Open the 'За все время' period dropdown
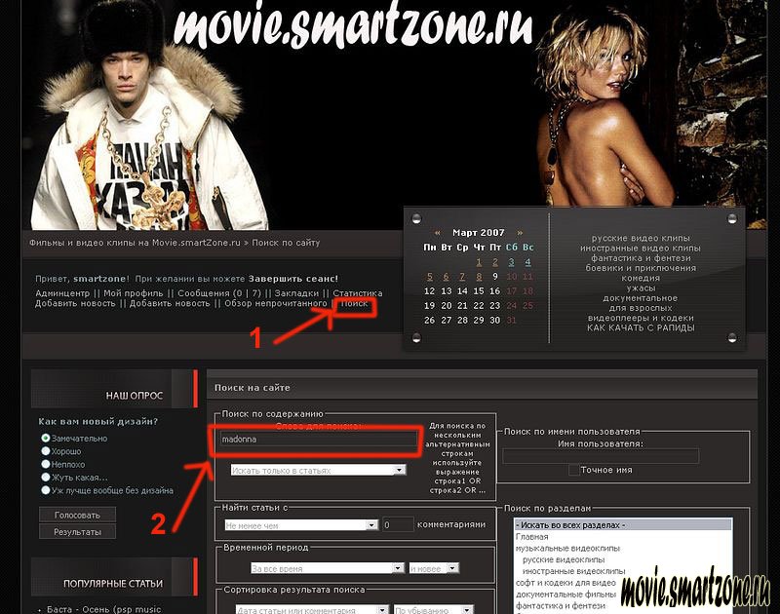This screenshot has height=614, width=780. pyautogui.click(x=328, y=568)
